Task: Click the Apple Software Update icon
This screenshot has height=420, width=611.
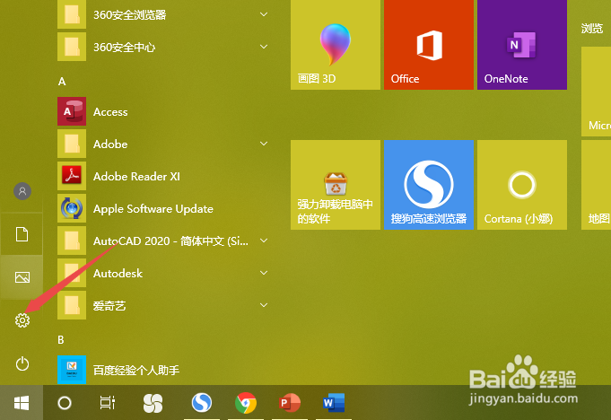Action: 72,208
